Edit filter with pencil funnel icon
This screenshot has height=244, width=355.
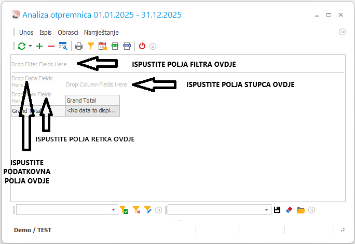pyautogui.click(x=148, y=210)
